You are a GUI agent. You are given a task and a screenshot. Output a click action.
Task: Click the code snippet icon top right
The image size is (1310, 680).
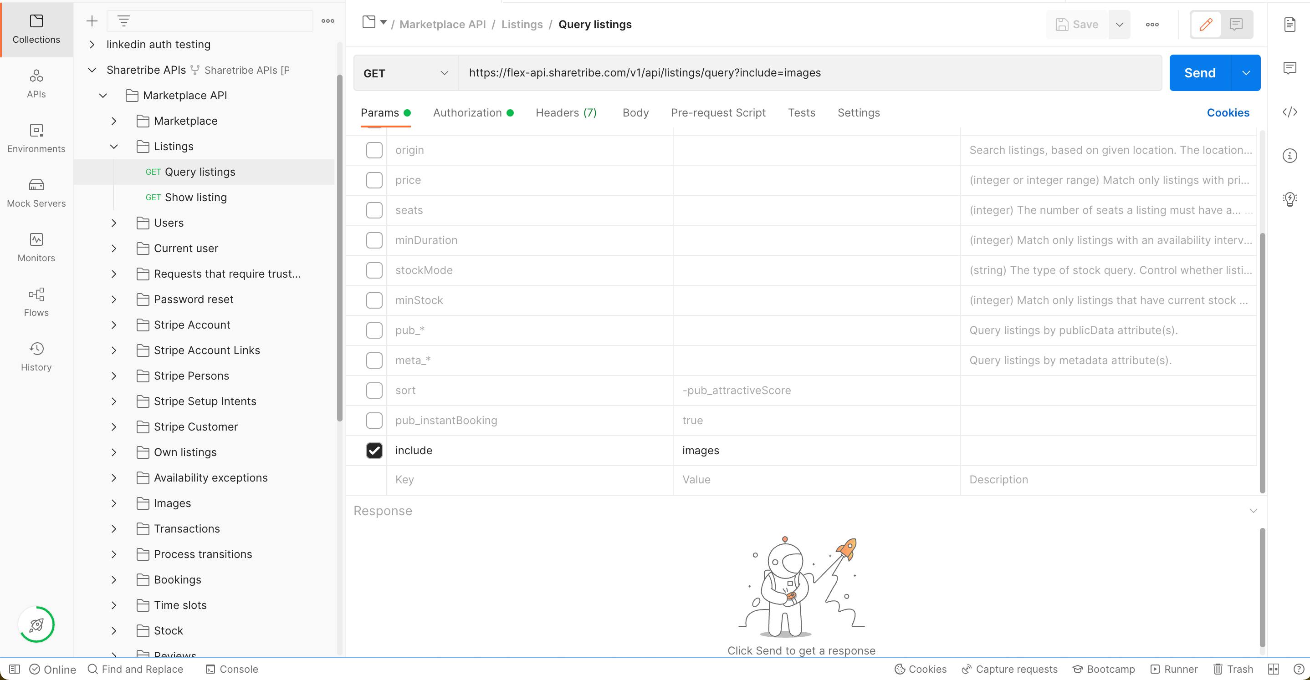(x=1292, y=112)
